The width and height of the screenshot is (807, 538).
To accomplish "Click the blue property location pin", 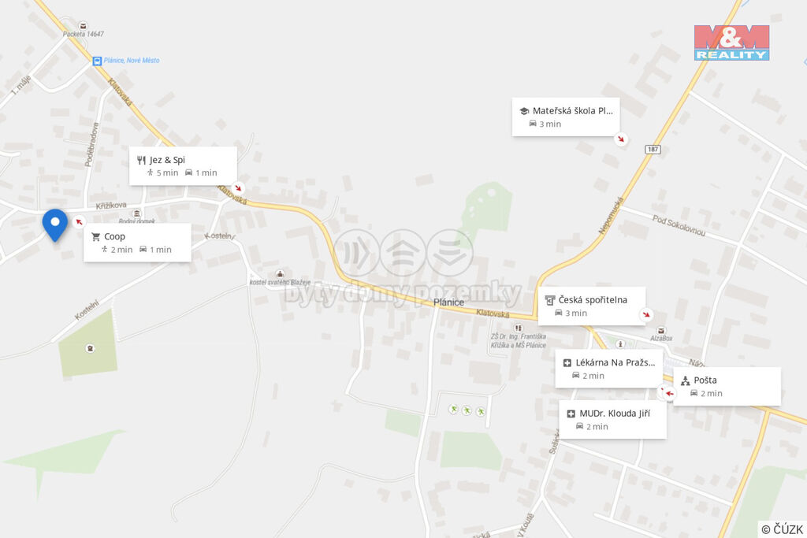I will tap(55, 225).
